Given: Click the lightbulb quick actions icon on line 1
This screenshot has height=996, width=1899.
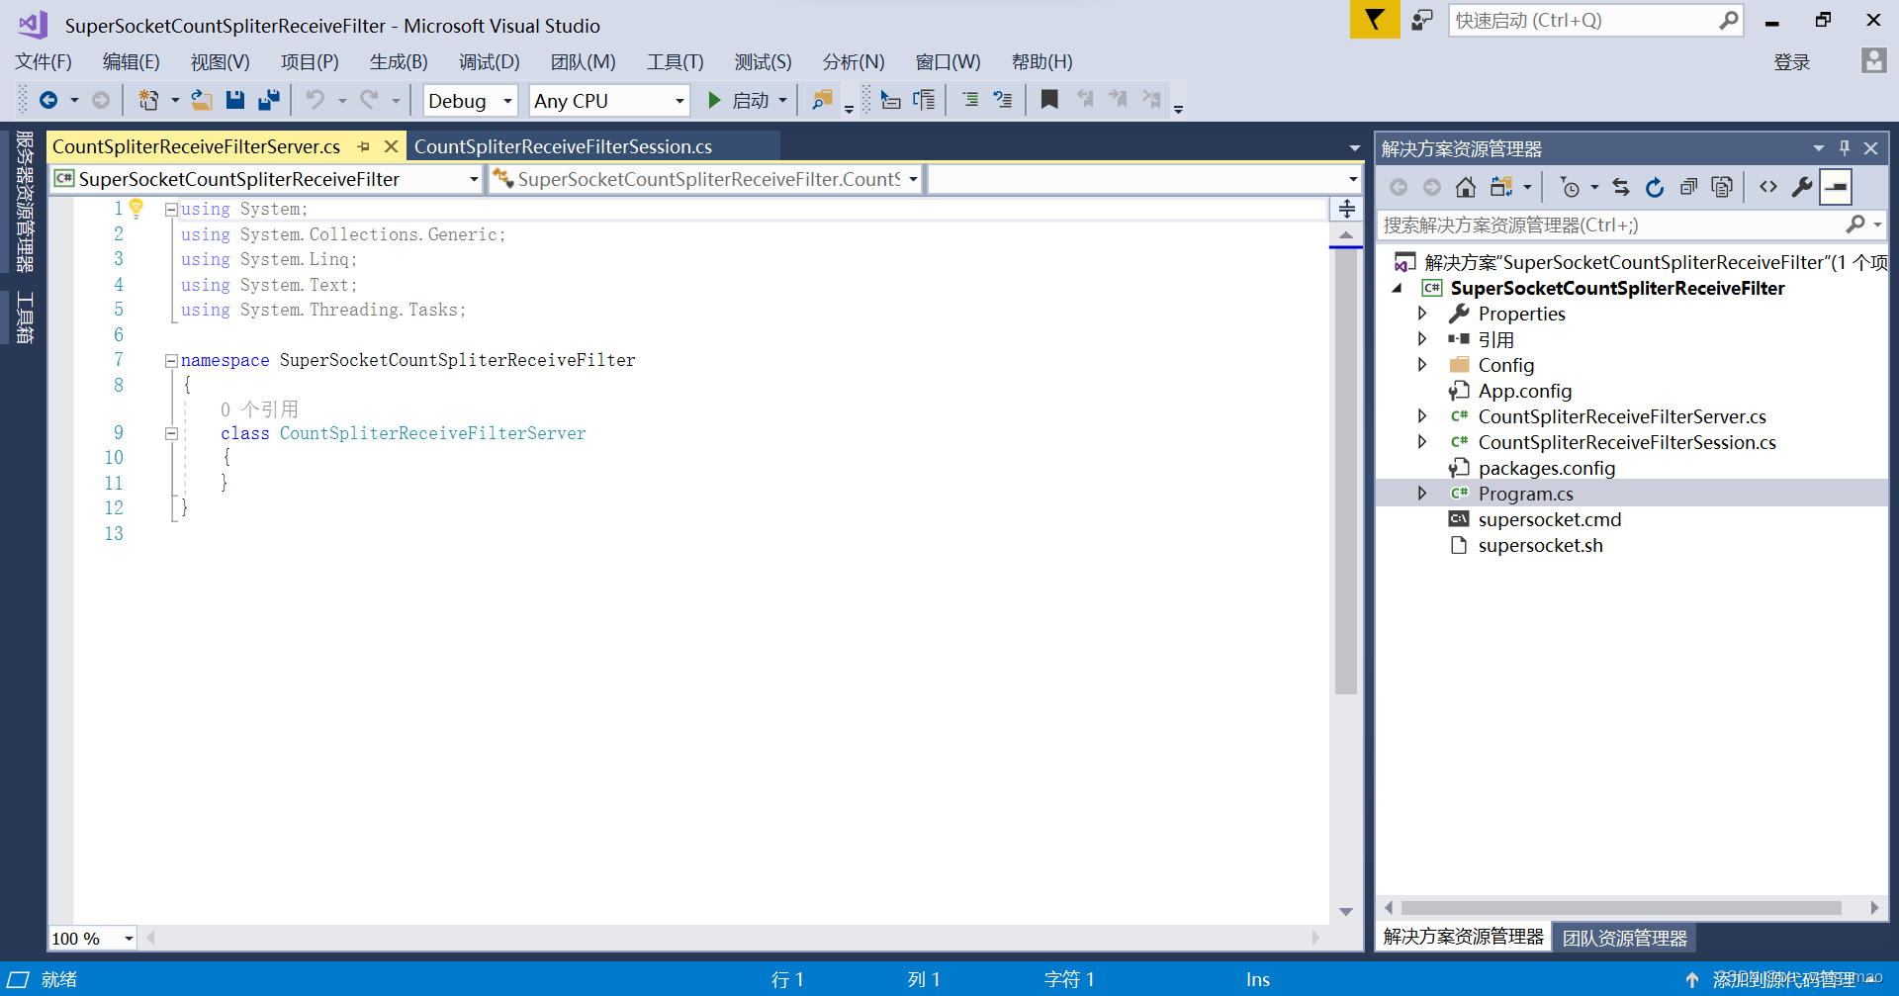Looking at the screenshot, I should point(136,208).
